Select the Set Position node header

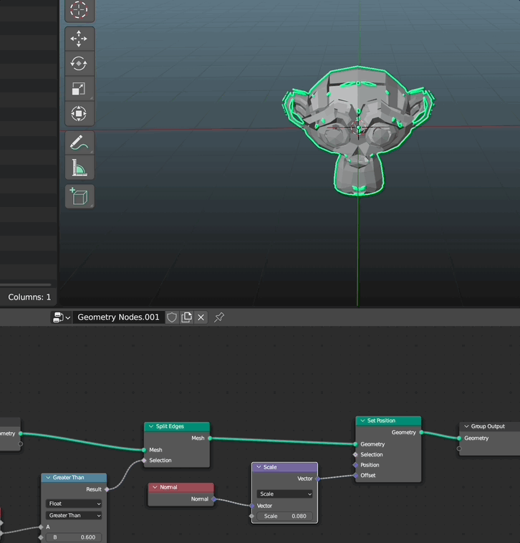[388, 421]
